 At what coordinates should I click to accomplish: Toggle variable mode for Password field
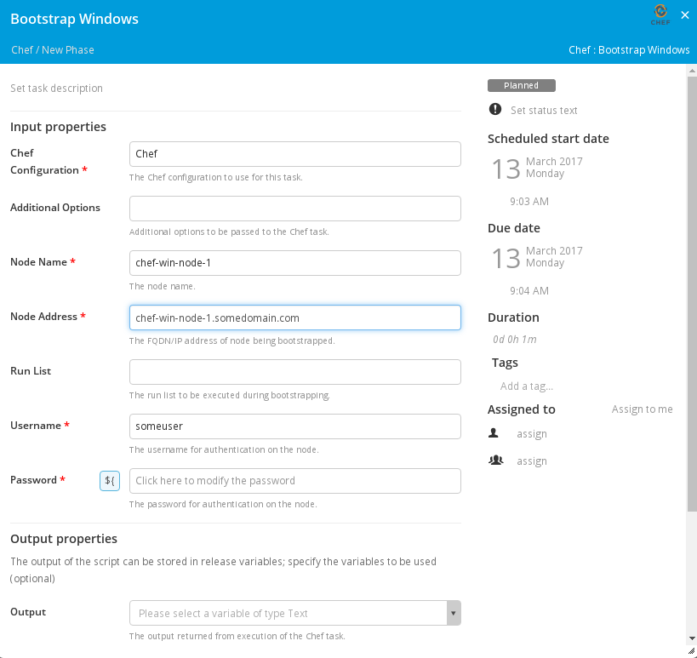(109, 481)
